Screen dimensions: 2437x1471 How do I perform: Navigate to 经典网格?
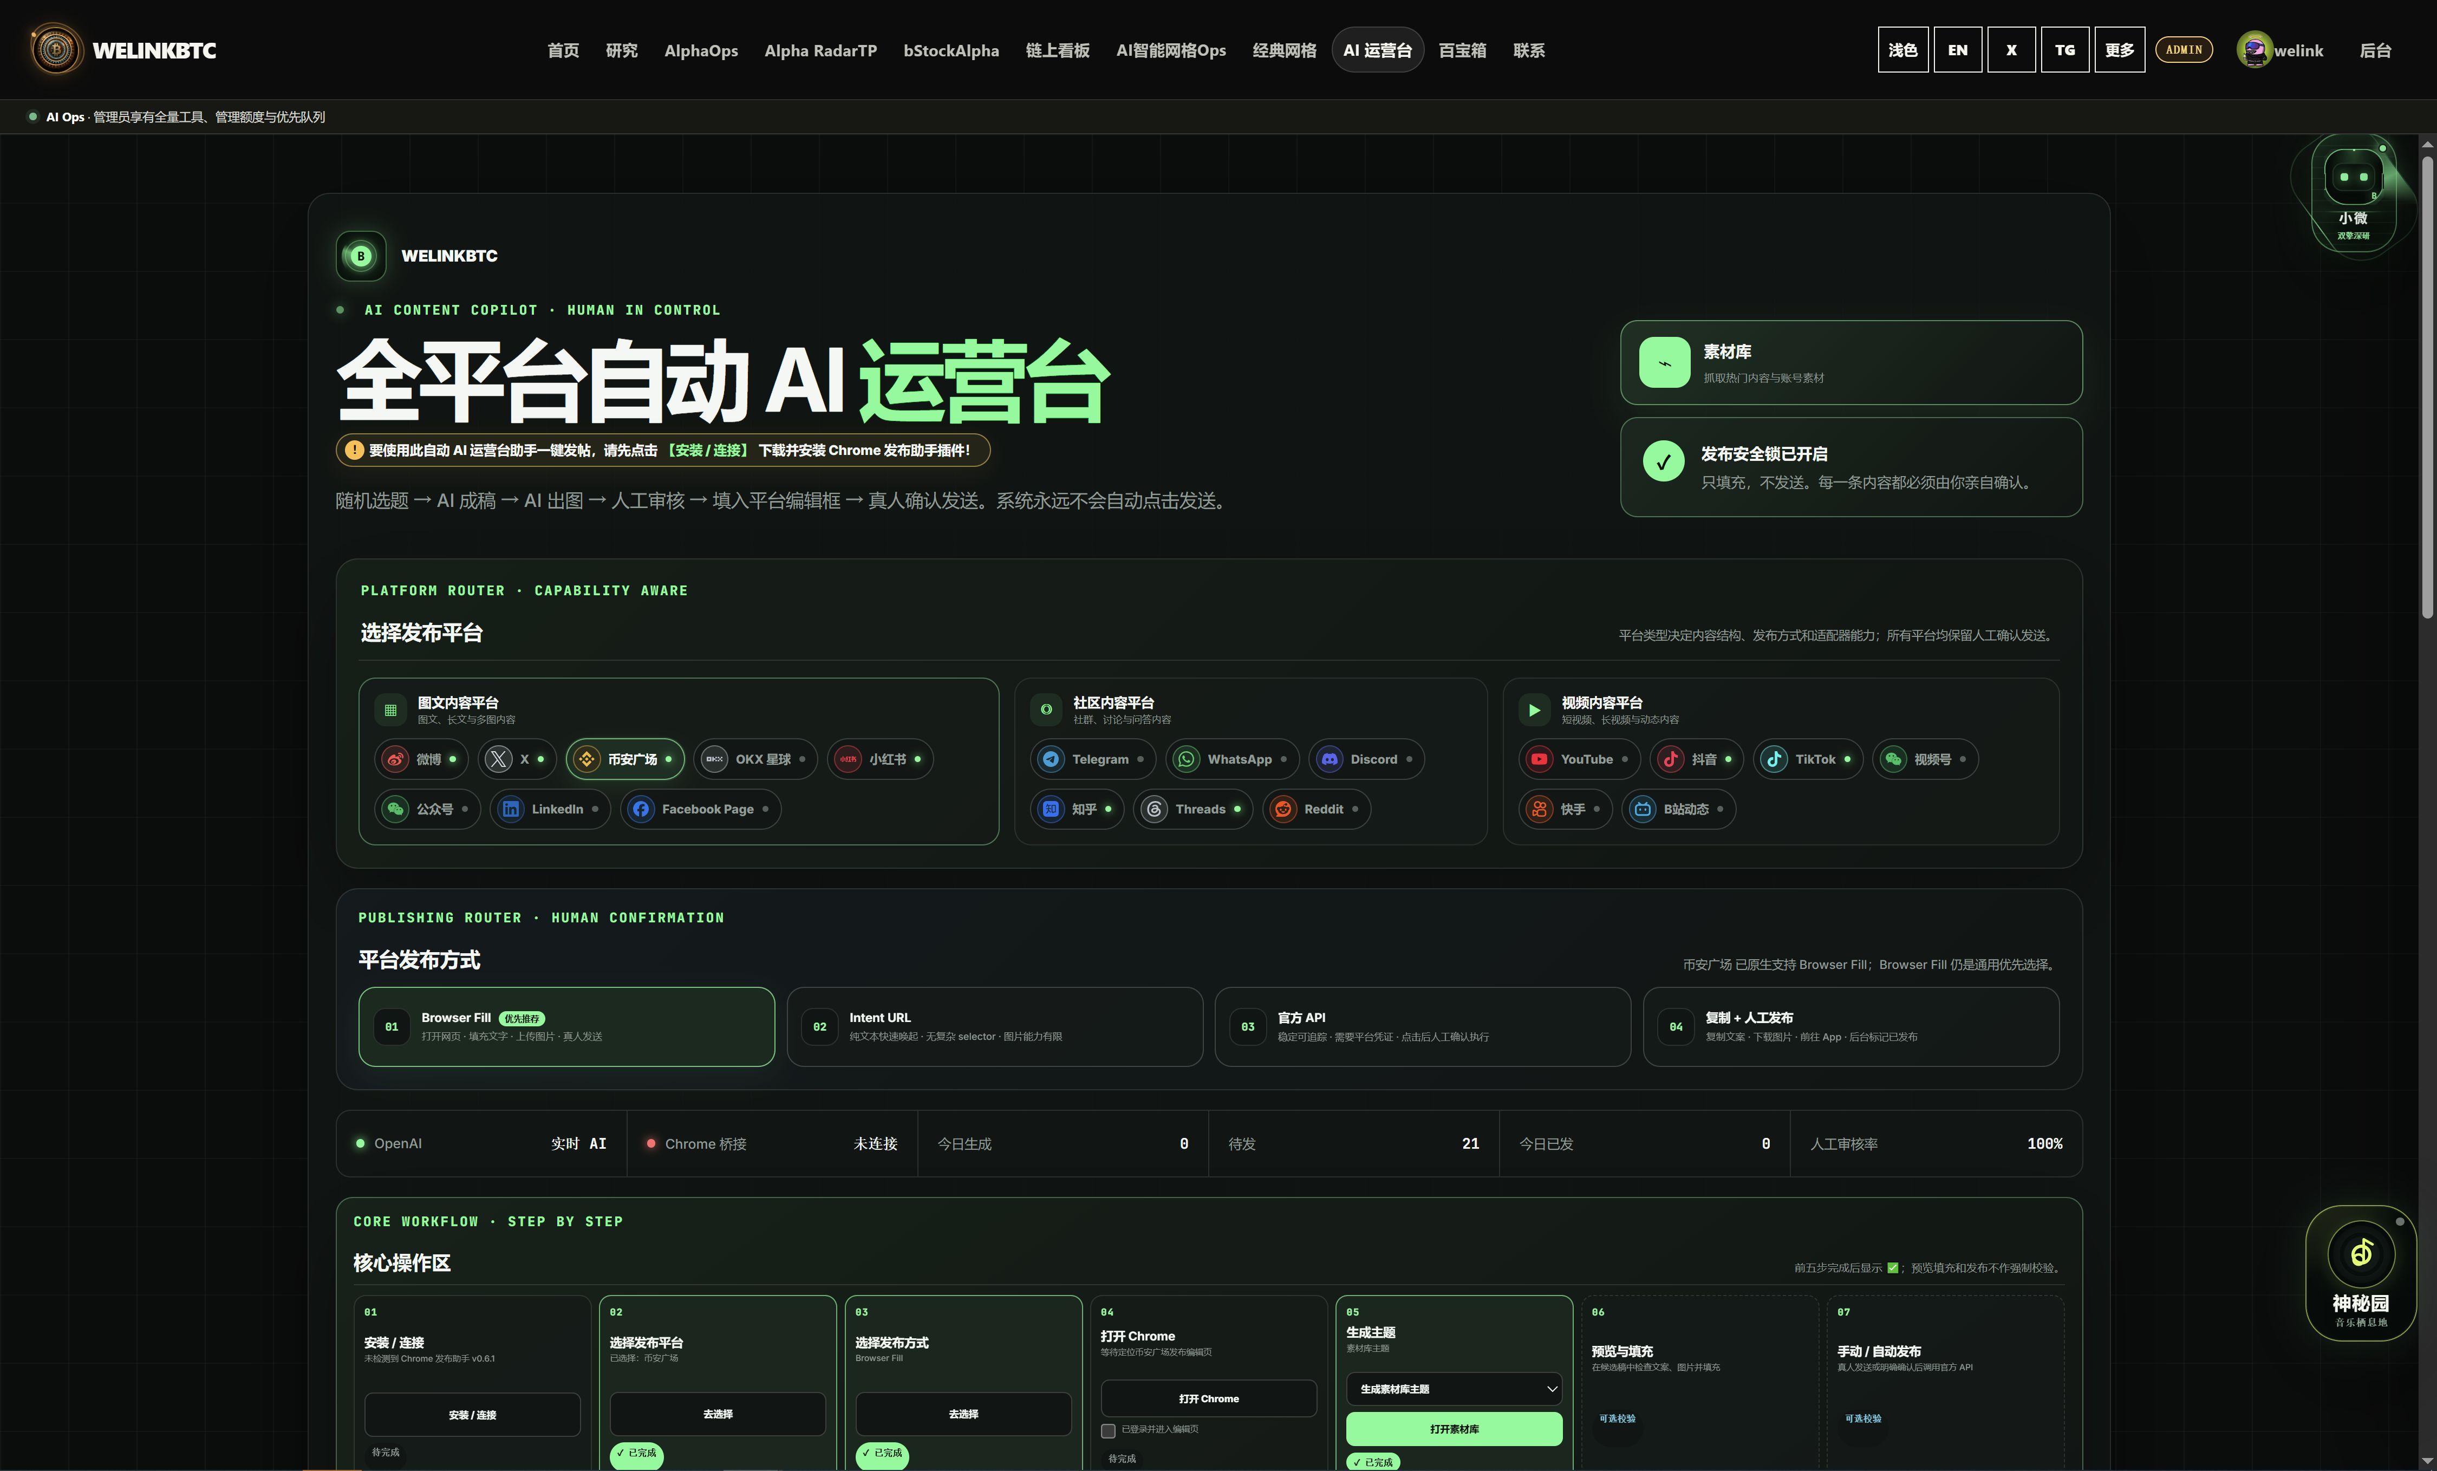[1285, 50]
